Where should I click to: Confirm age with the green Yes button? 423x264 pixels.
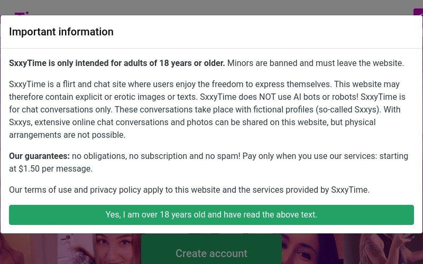point(211,215)
